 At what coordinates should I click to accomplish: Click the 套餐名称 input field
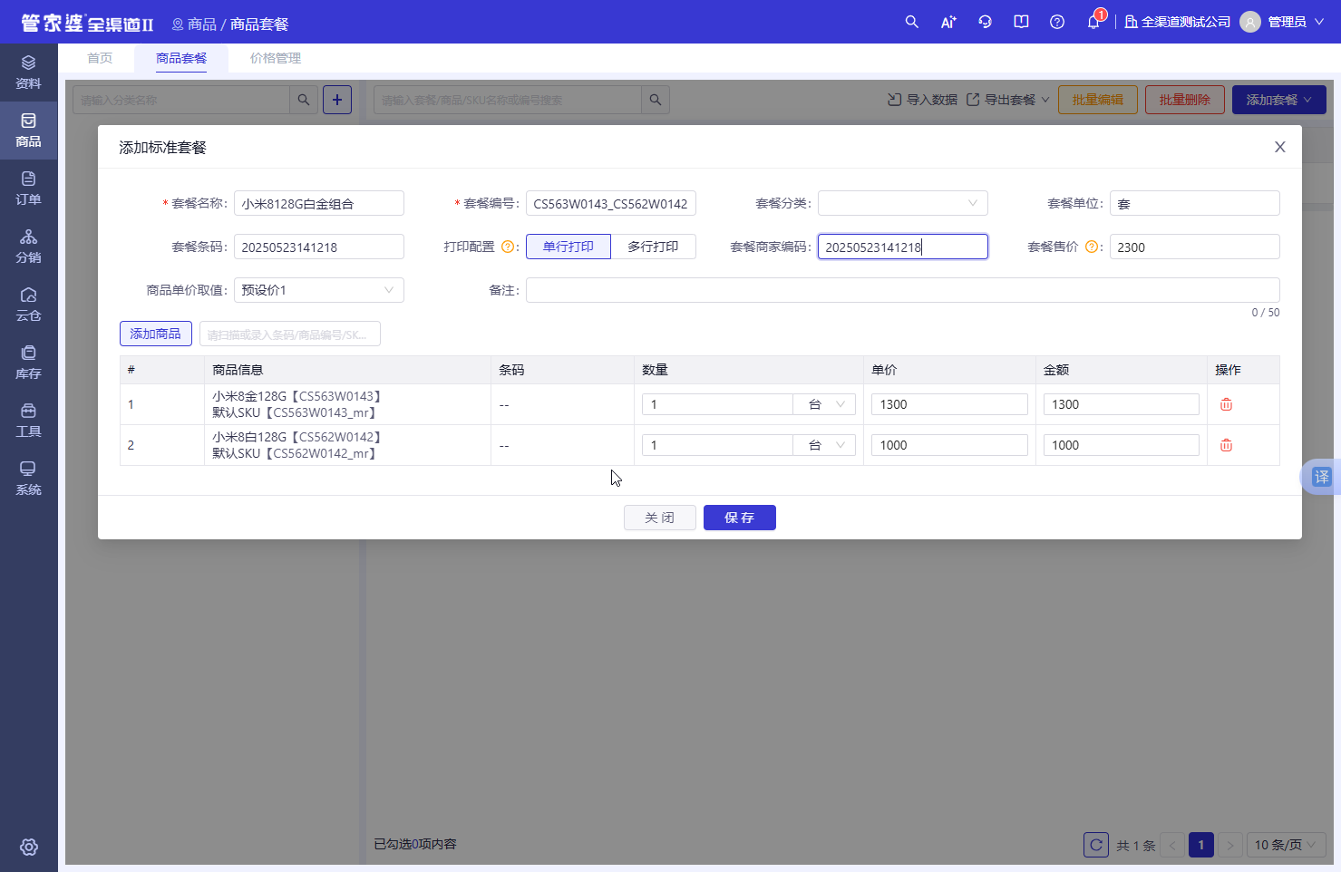point(319,203)
